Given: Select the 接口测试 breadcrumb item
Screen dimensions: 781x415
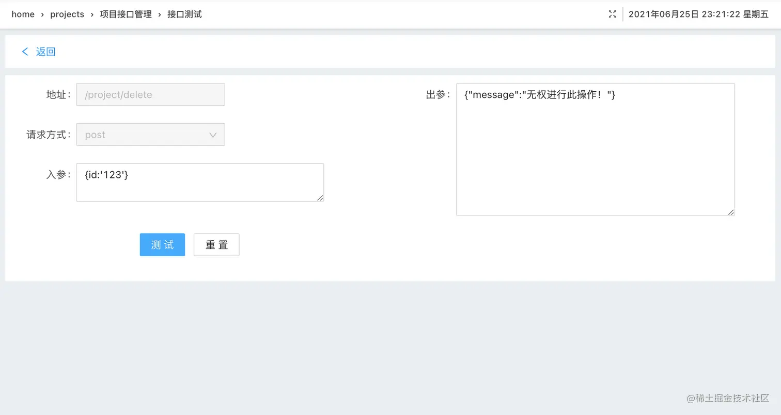Looking at the screenshot, I should click(x=184, y=14).
